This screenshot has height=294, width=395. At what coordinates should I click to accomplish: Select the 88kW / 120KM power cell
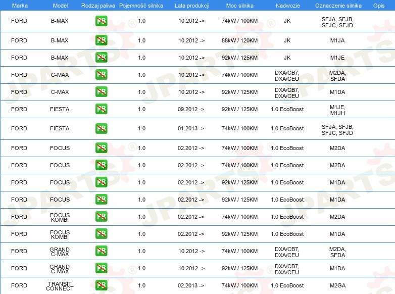(239, 40)
